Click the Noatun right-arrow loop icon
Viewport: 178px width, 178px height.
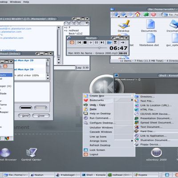pos(122,43)
